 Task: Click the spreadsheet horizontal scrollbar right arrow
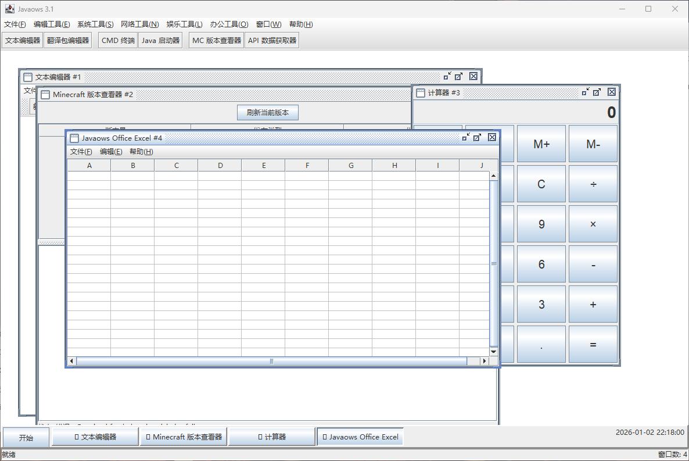[x=484, y=361]
